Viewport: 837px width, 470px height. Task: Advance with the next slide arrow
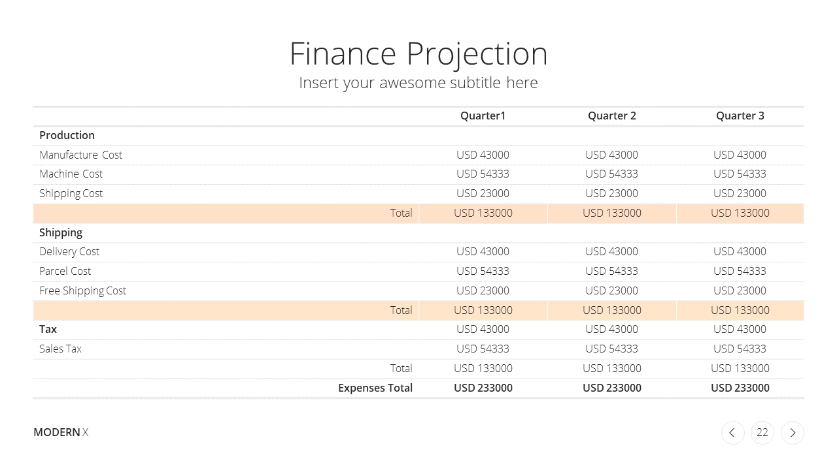pyautogui.click(x=793, y=433)
